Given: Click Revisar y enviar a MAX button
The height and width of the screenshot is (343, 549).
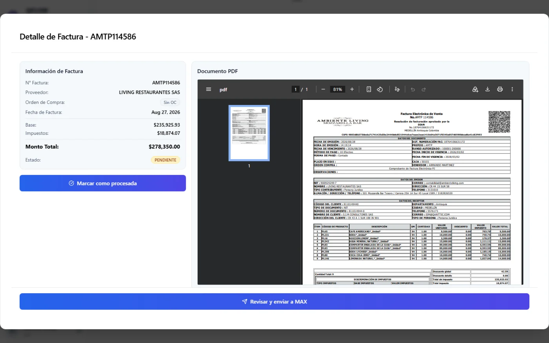Looking at the screenshot, I should (x=274, y=301).
